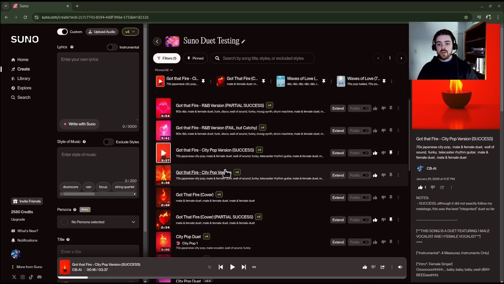
Task: Open more options for Got That Fire (Cover)
Action: [398, 197]
